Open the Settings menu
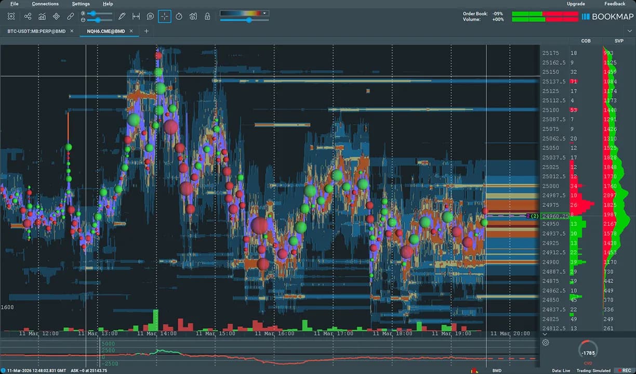 [x=81, y=4]
